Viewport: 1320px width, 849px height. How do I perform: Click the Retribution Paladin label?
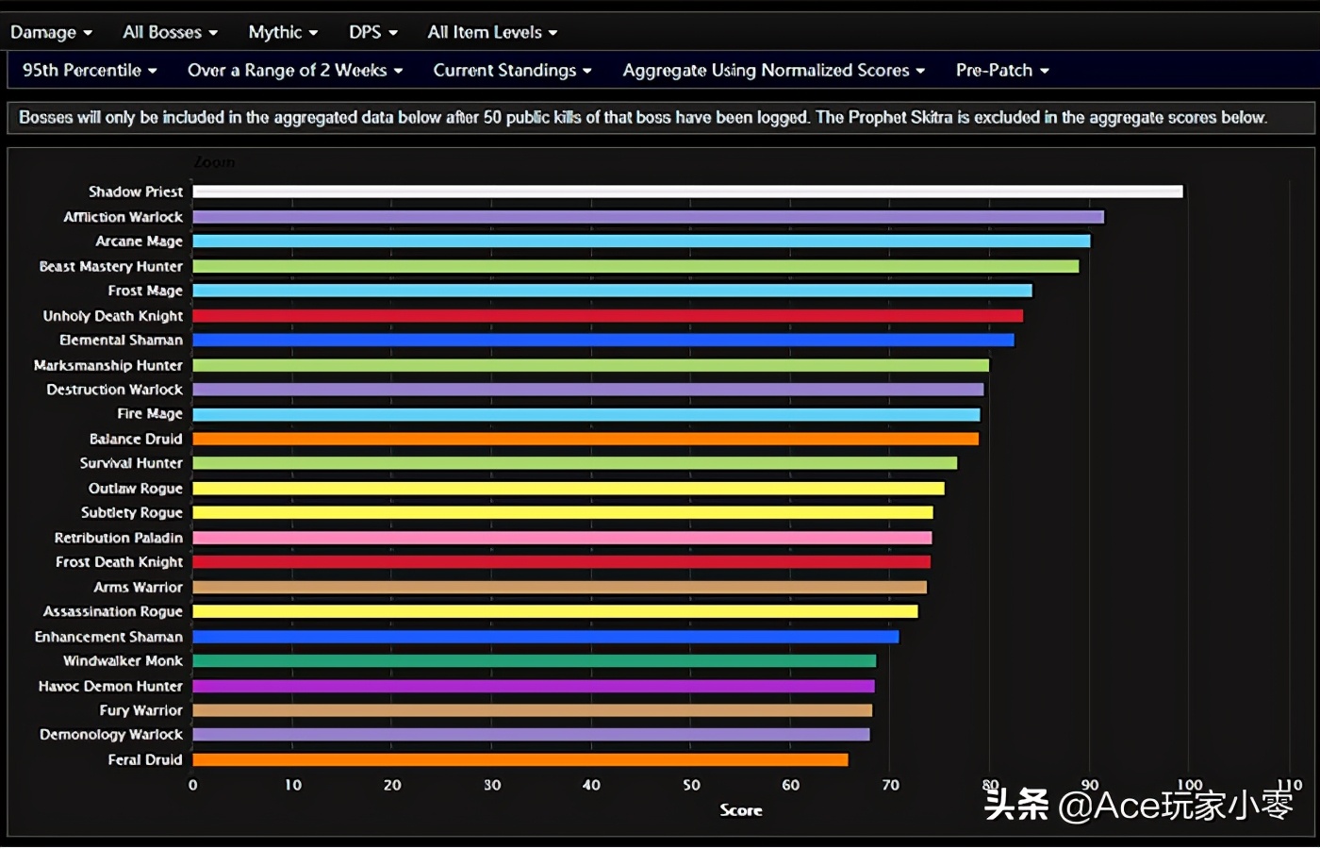pyautogui.click(x=118, y=538)
